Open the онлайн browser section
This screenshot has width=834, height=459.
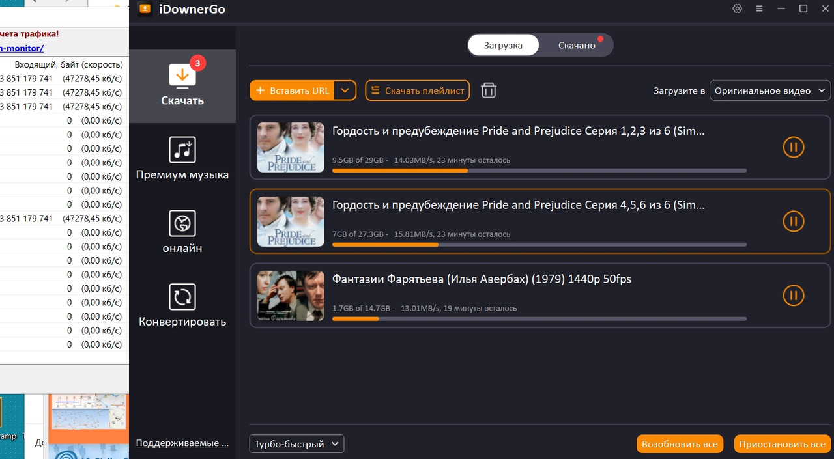point(182,232)
